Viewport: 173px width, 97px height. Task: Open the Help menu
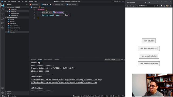tap(36, 1)
